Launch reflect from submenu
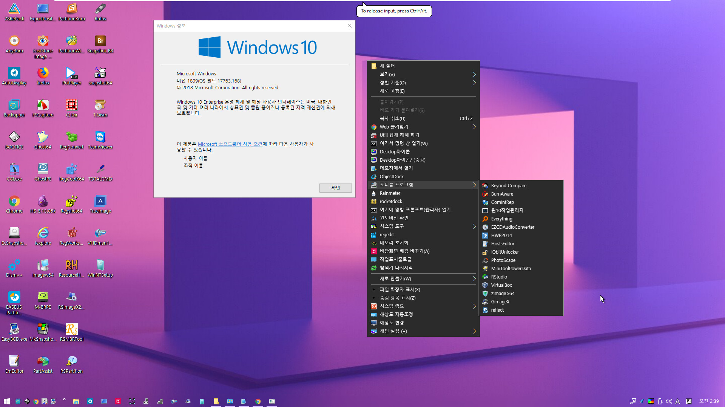 point(521,310)
